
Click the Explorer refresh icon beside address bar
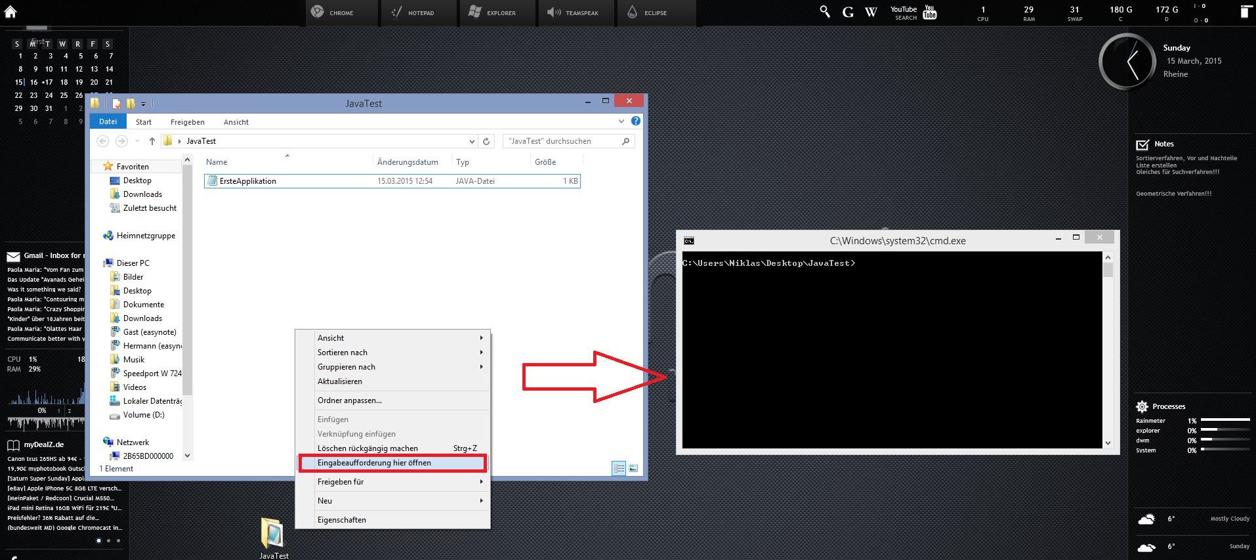coord(486,141)
